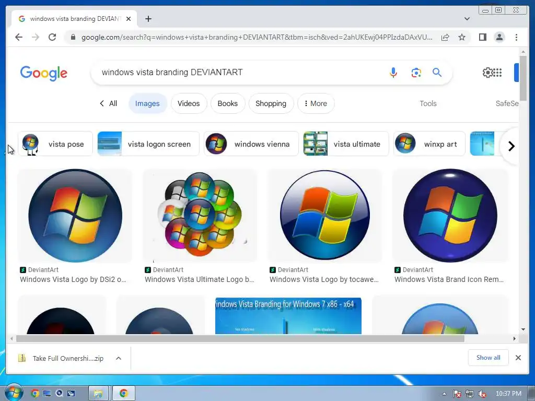Open Windows Vista Logo by tocawe image
535x401 pixels.
[x=324, y=216]
